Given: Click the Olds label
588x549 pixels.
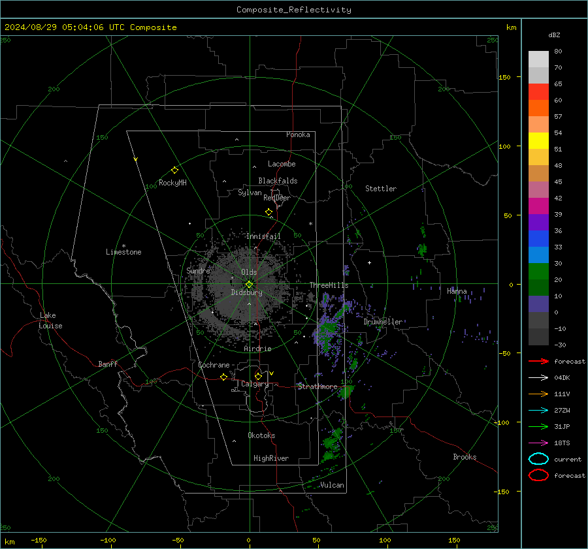Looking at the screenshot, I should [249, 272].
